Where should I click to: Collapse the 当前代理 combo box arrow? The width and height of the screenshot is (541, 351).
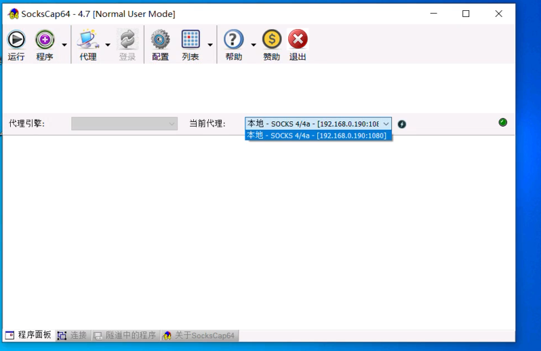(x=386, y=124)
